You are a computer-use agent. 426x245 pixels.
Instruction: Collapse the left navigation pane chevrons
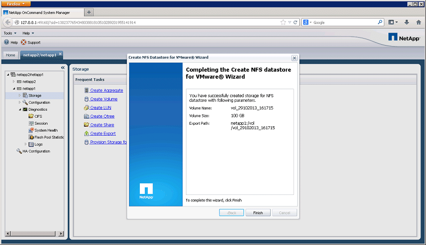pos(63,68)
